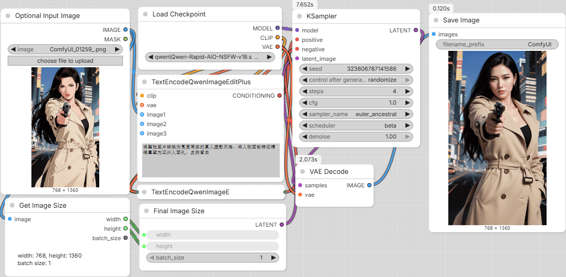Collapse the Save Image node
Image resolution: width=566 pixels, height=277 pixels.
436,20
